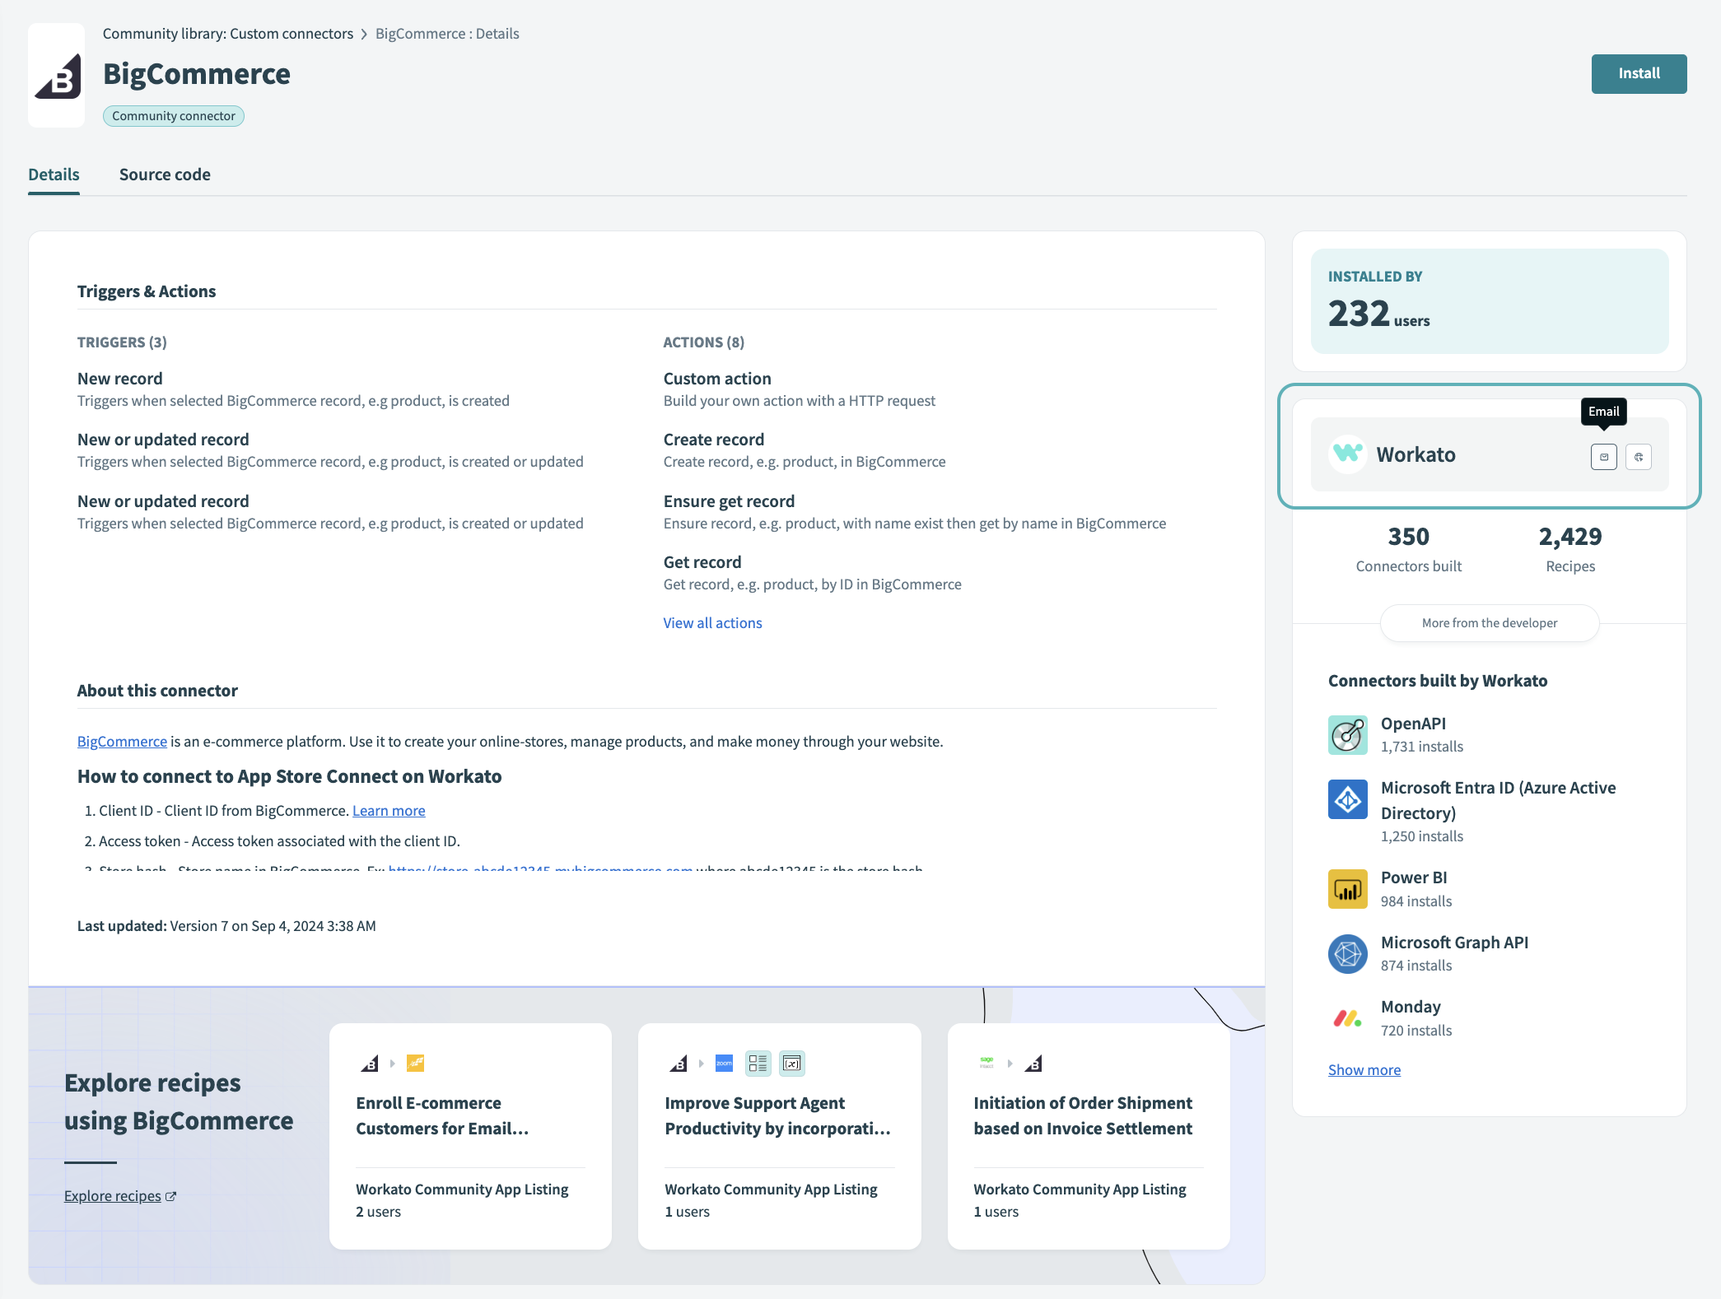
Task: Click the Email developer icon
Action: tap(1603, 457)
